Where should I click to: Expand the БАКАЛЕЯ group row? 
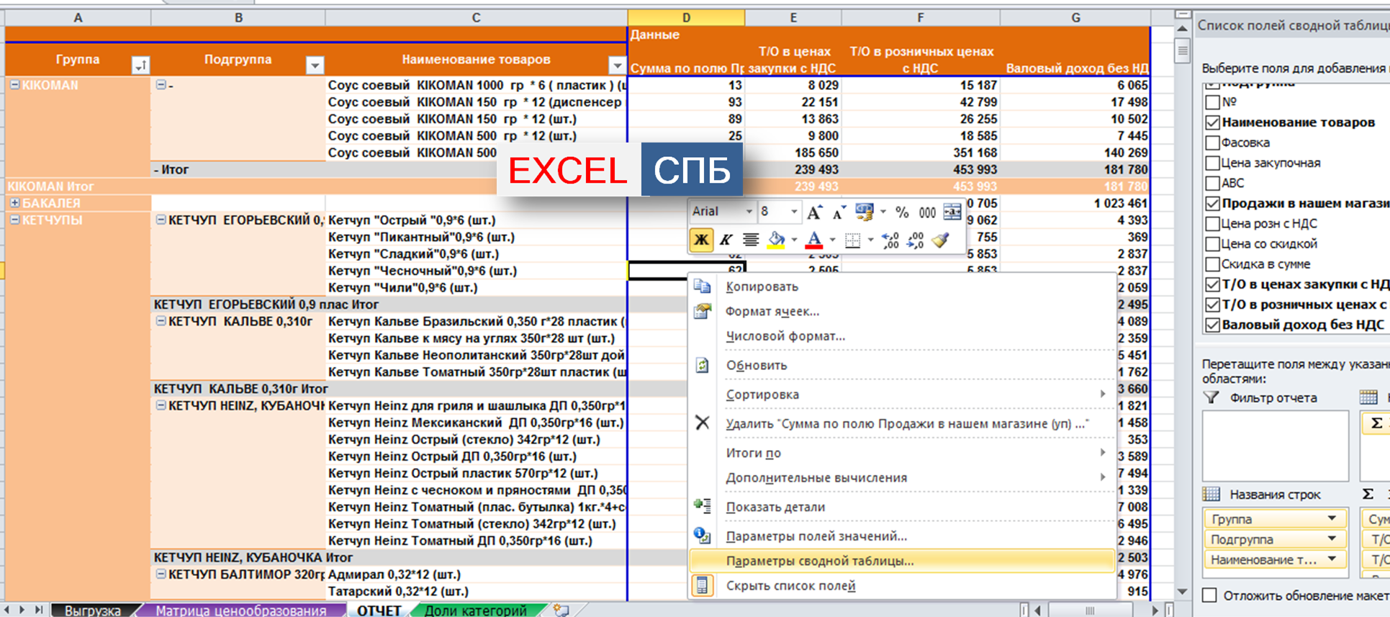14,203
